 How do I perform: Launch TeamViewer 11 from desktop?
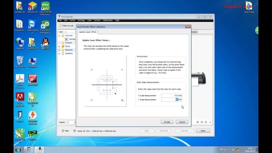point(32,26)
